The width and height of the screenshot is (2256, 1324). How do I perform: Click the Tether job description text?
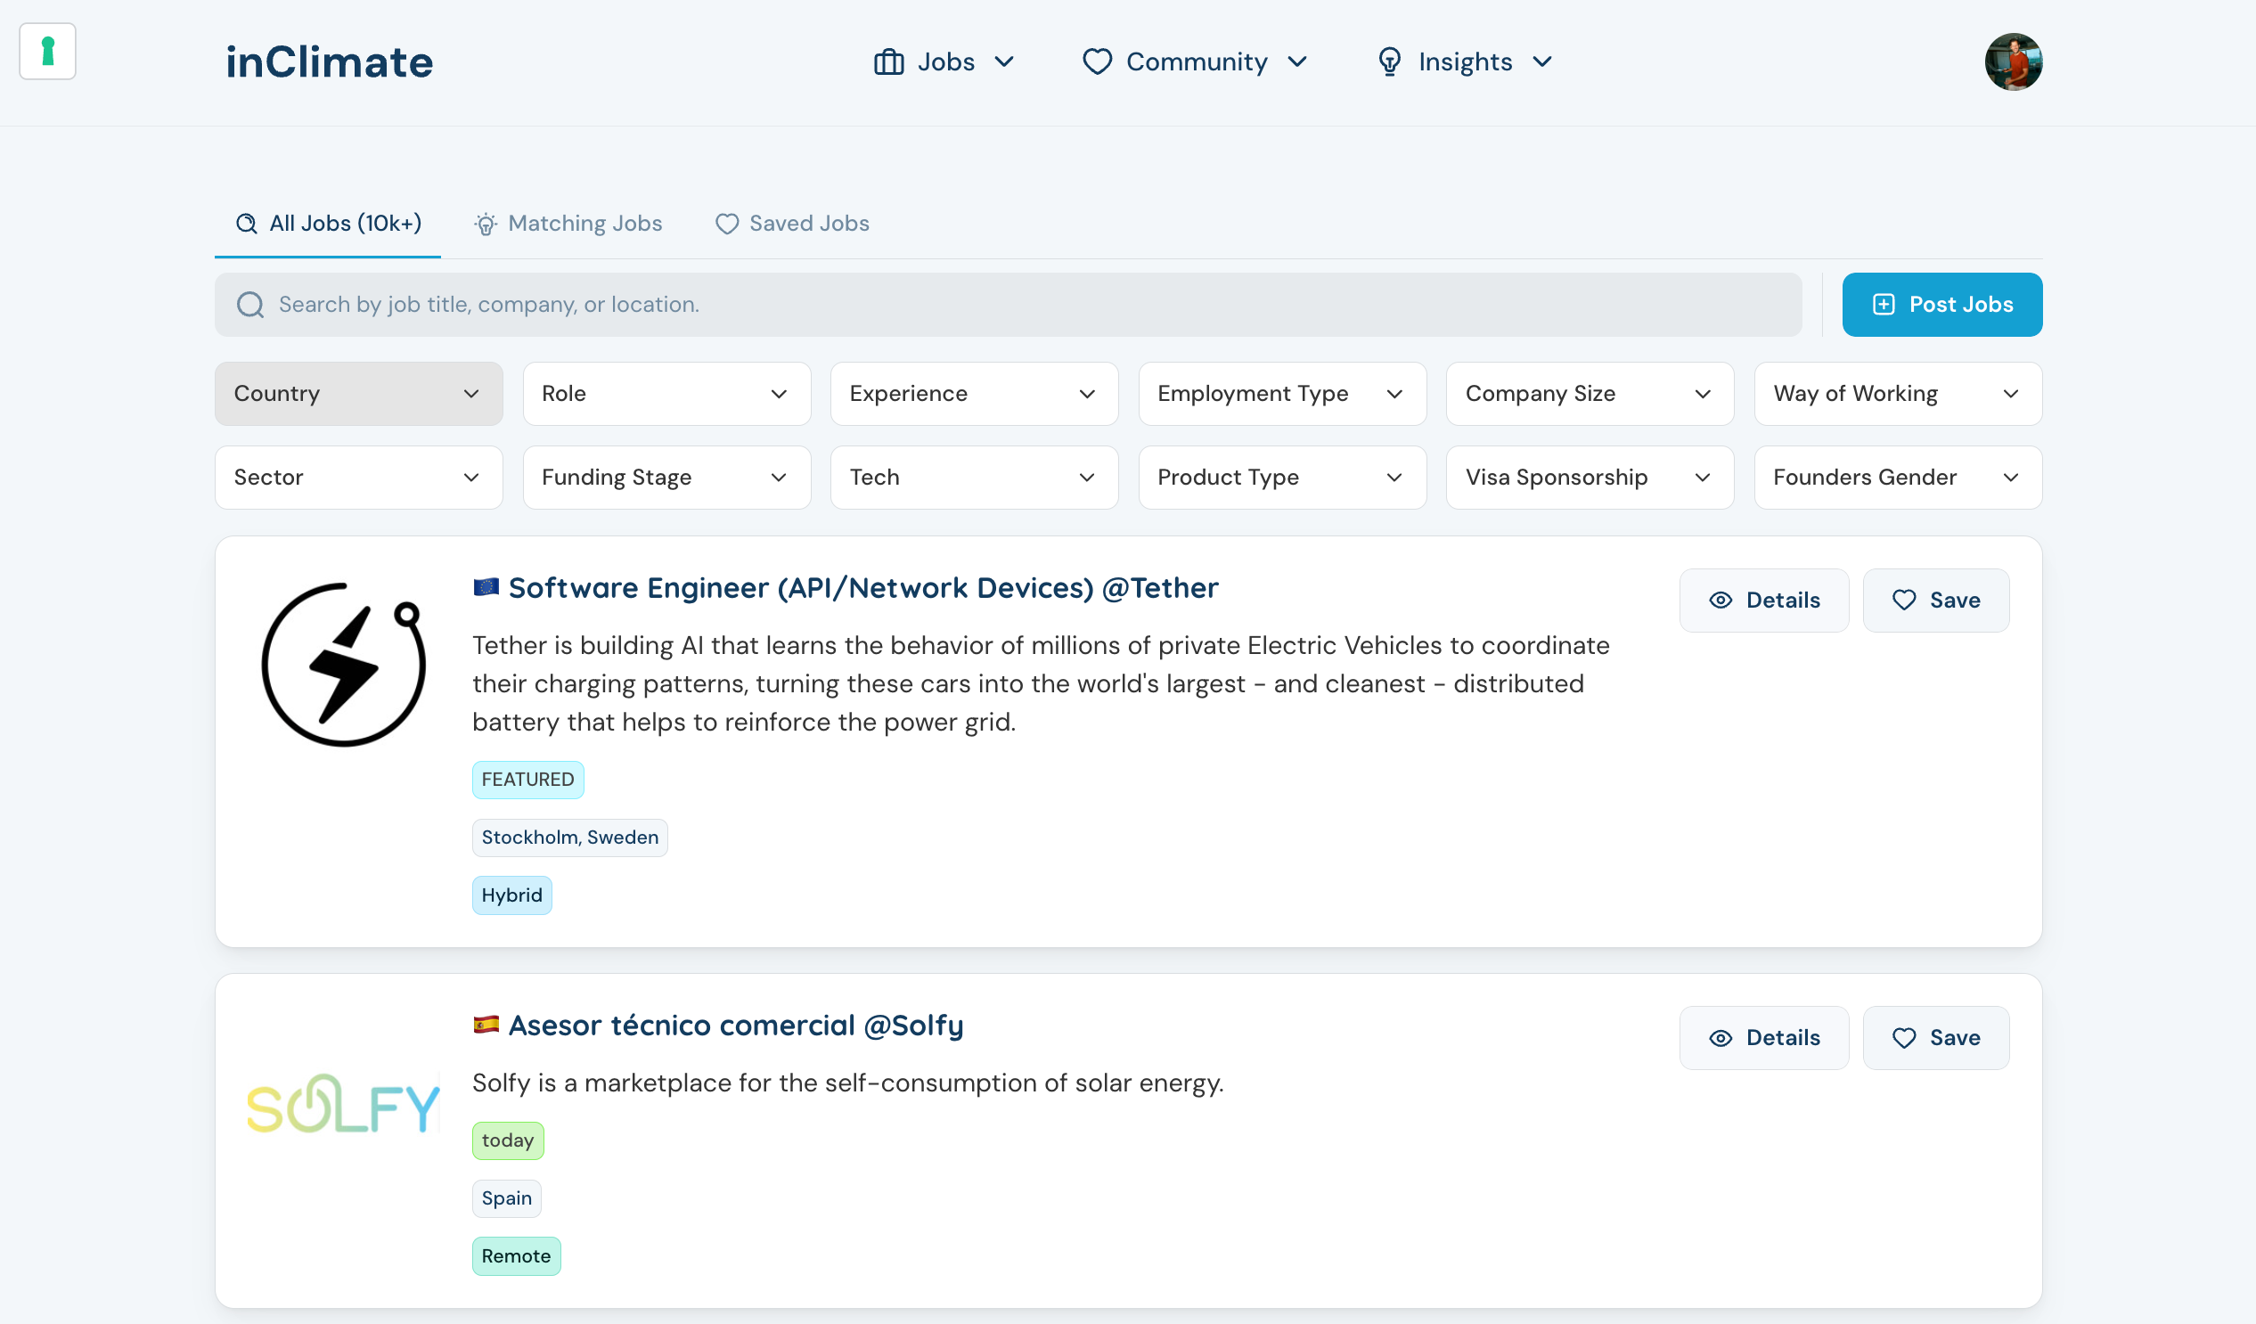(x=1042, y=684)
